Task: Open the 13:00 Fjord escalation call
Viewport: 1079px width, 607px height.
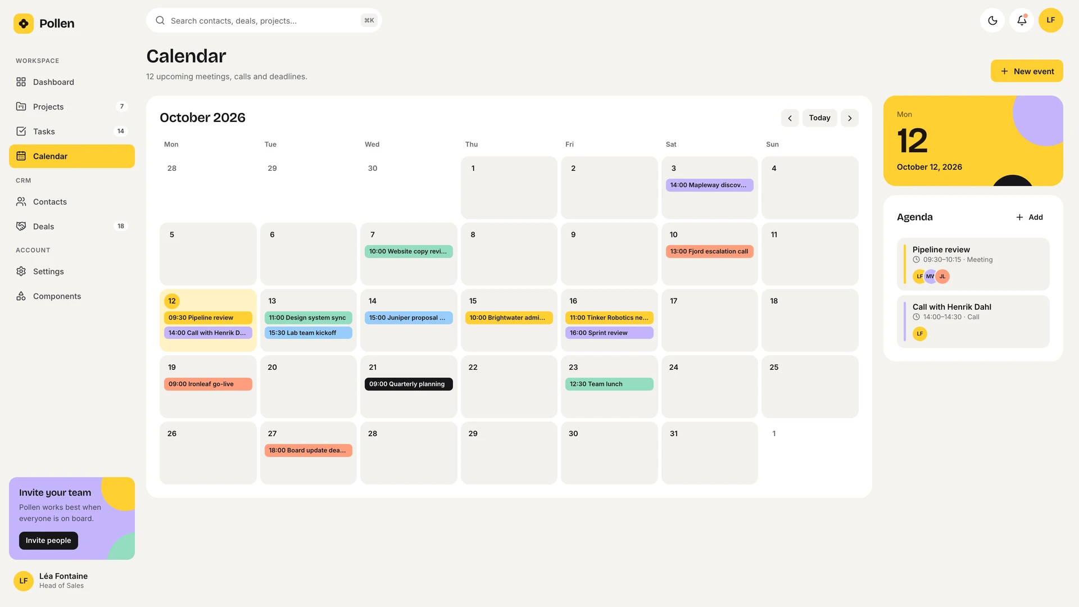Action: pos(709,251)
